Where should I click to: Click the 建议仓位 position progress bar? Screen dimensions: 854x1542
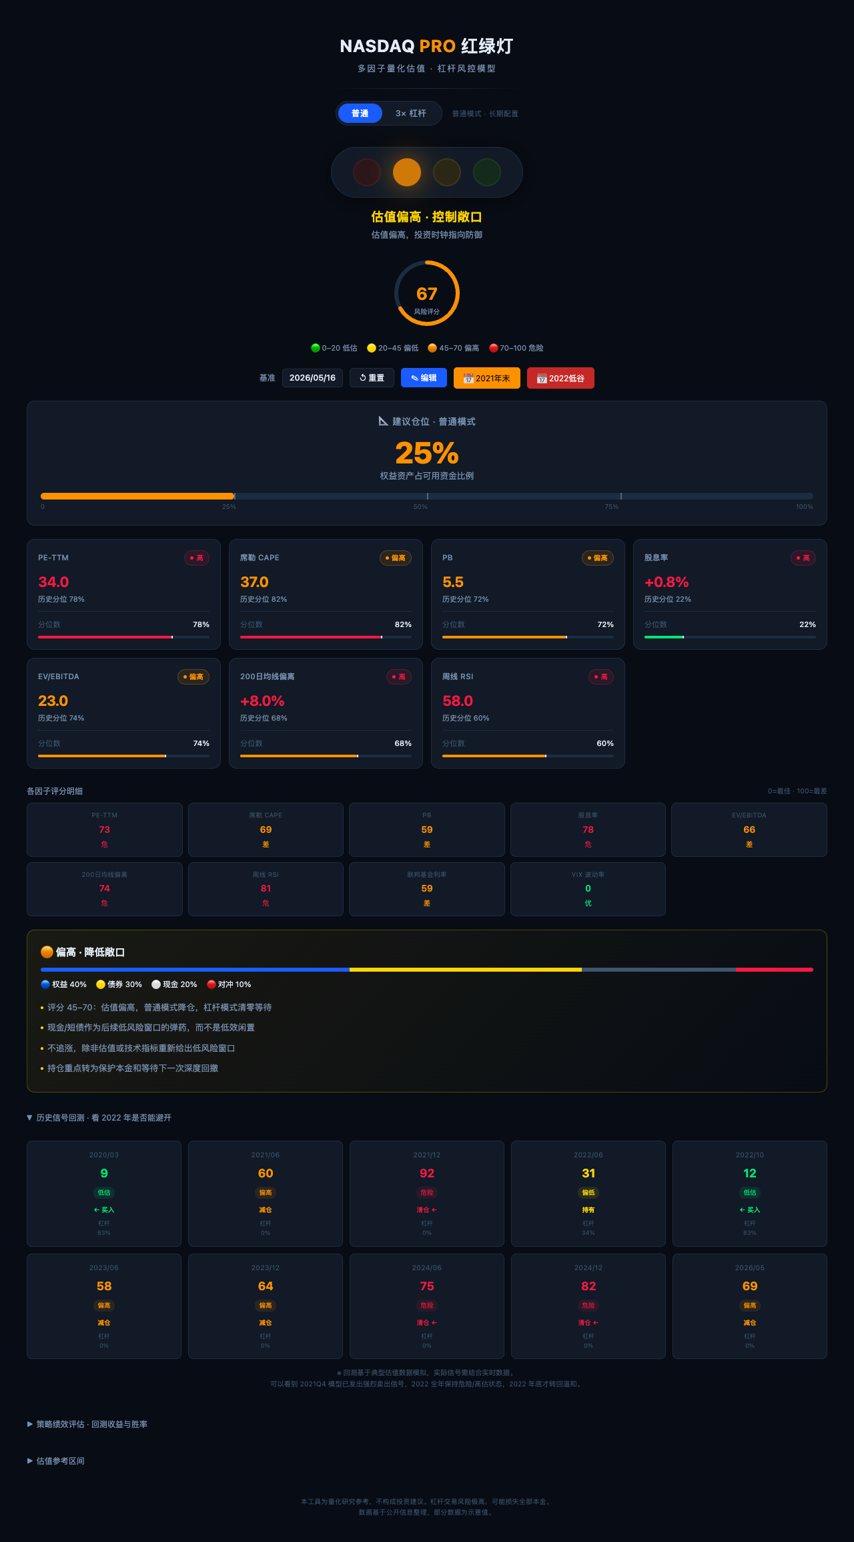(427, 496)
